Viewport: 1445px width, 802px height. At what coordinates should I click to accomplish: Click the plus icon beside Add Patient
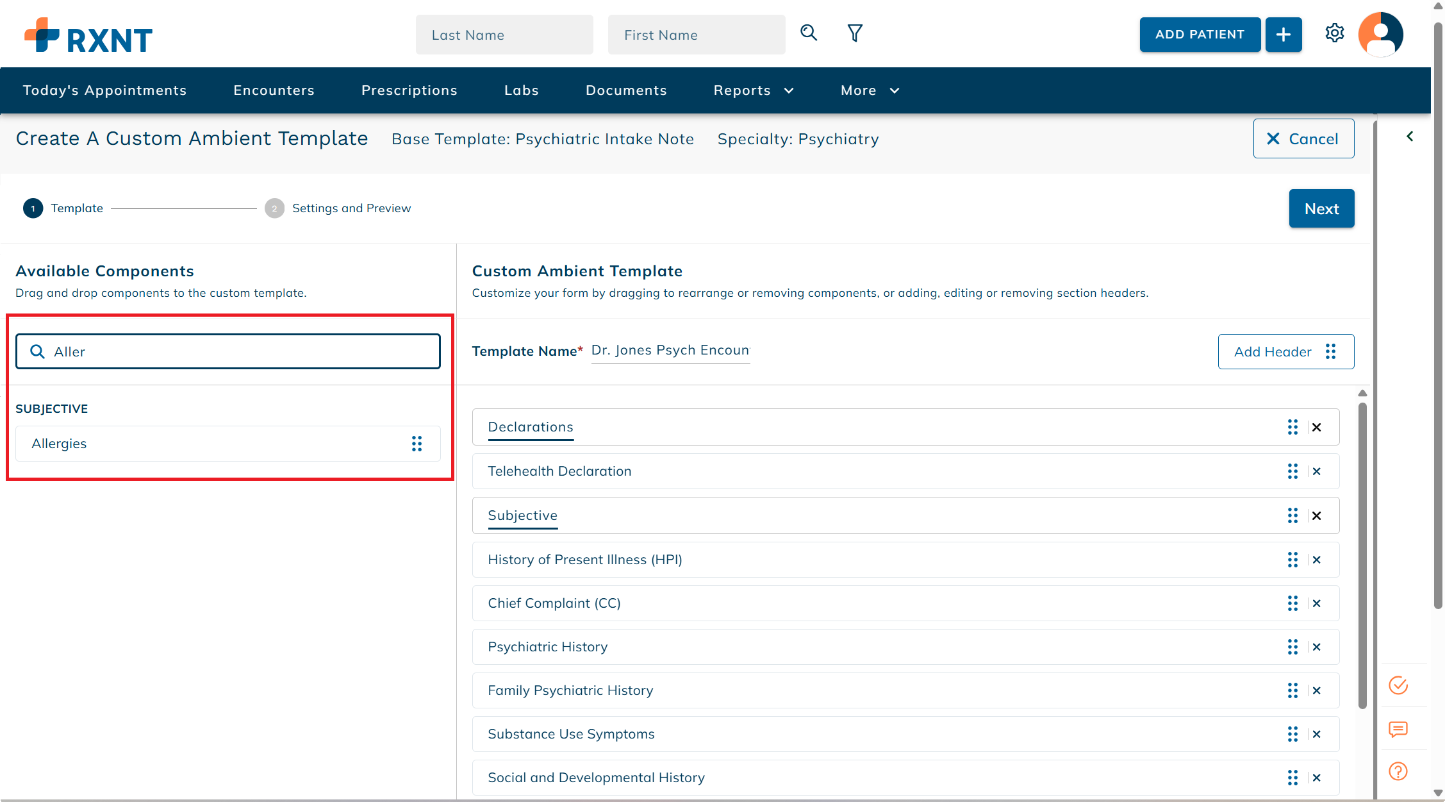[1284, 35]
